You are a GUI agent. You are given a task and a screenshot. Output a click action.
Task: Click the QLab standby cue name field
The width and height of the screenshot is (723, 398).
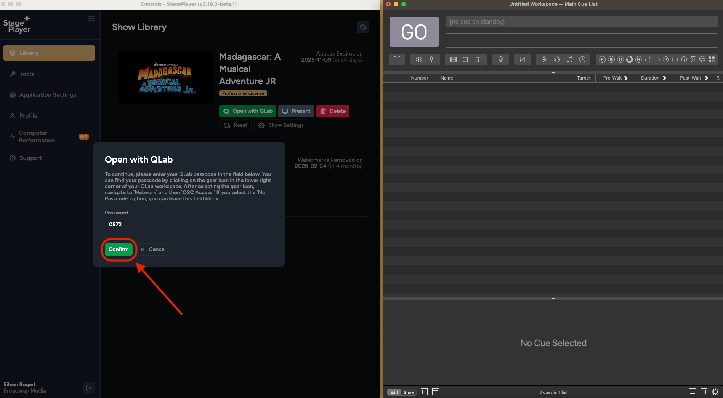click(x=582, y=22)
